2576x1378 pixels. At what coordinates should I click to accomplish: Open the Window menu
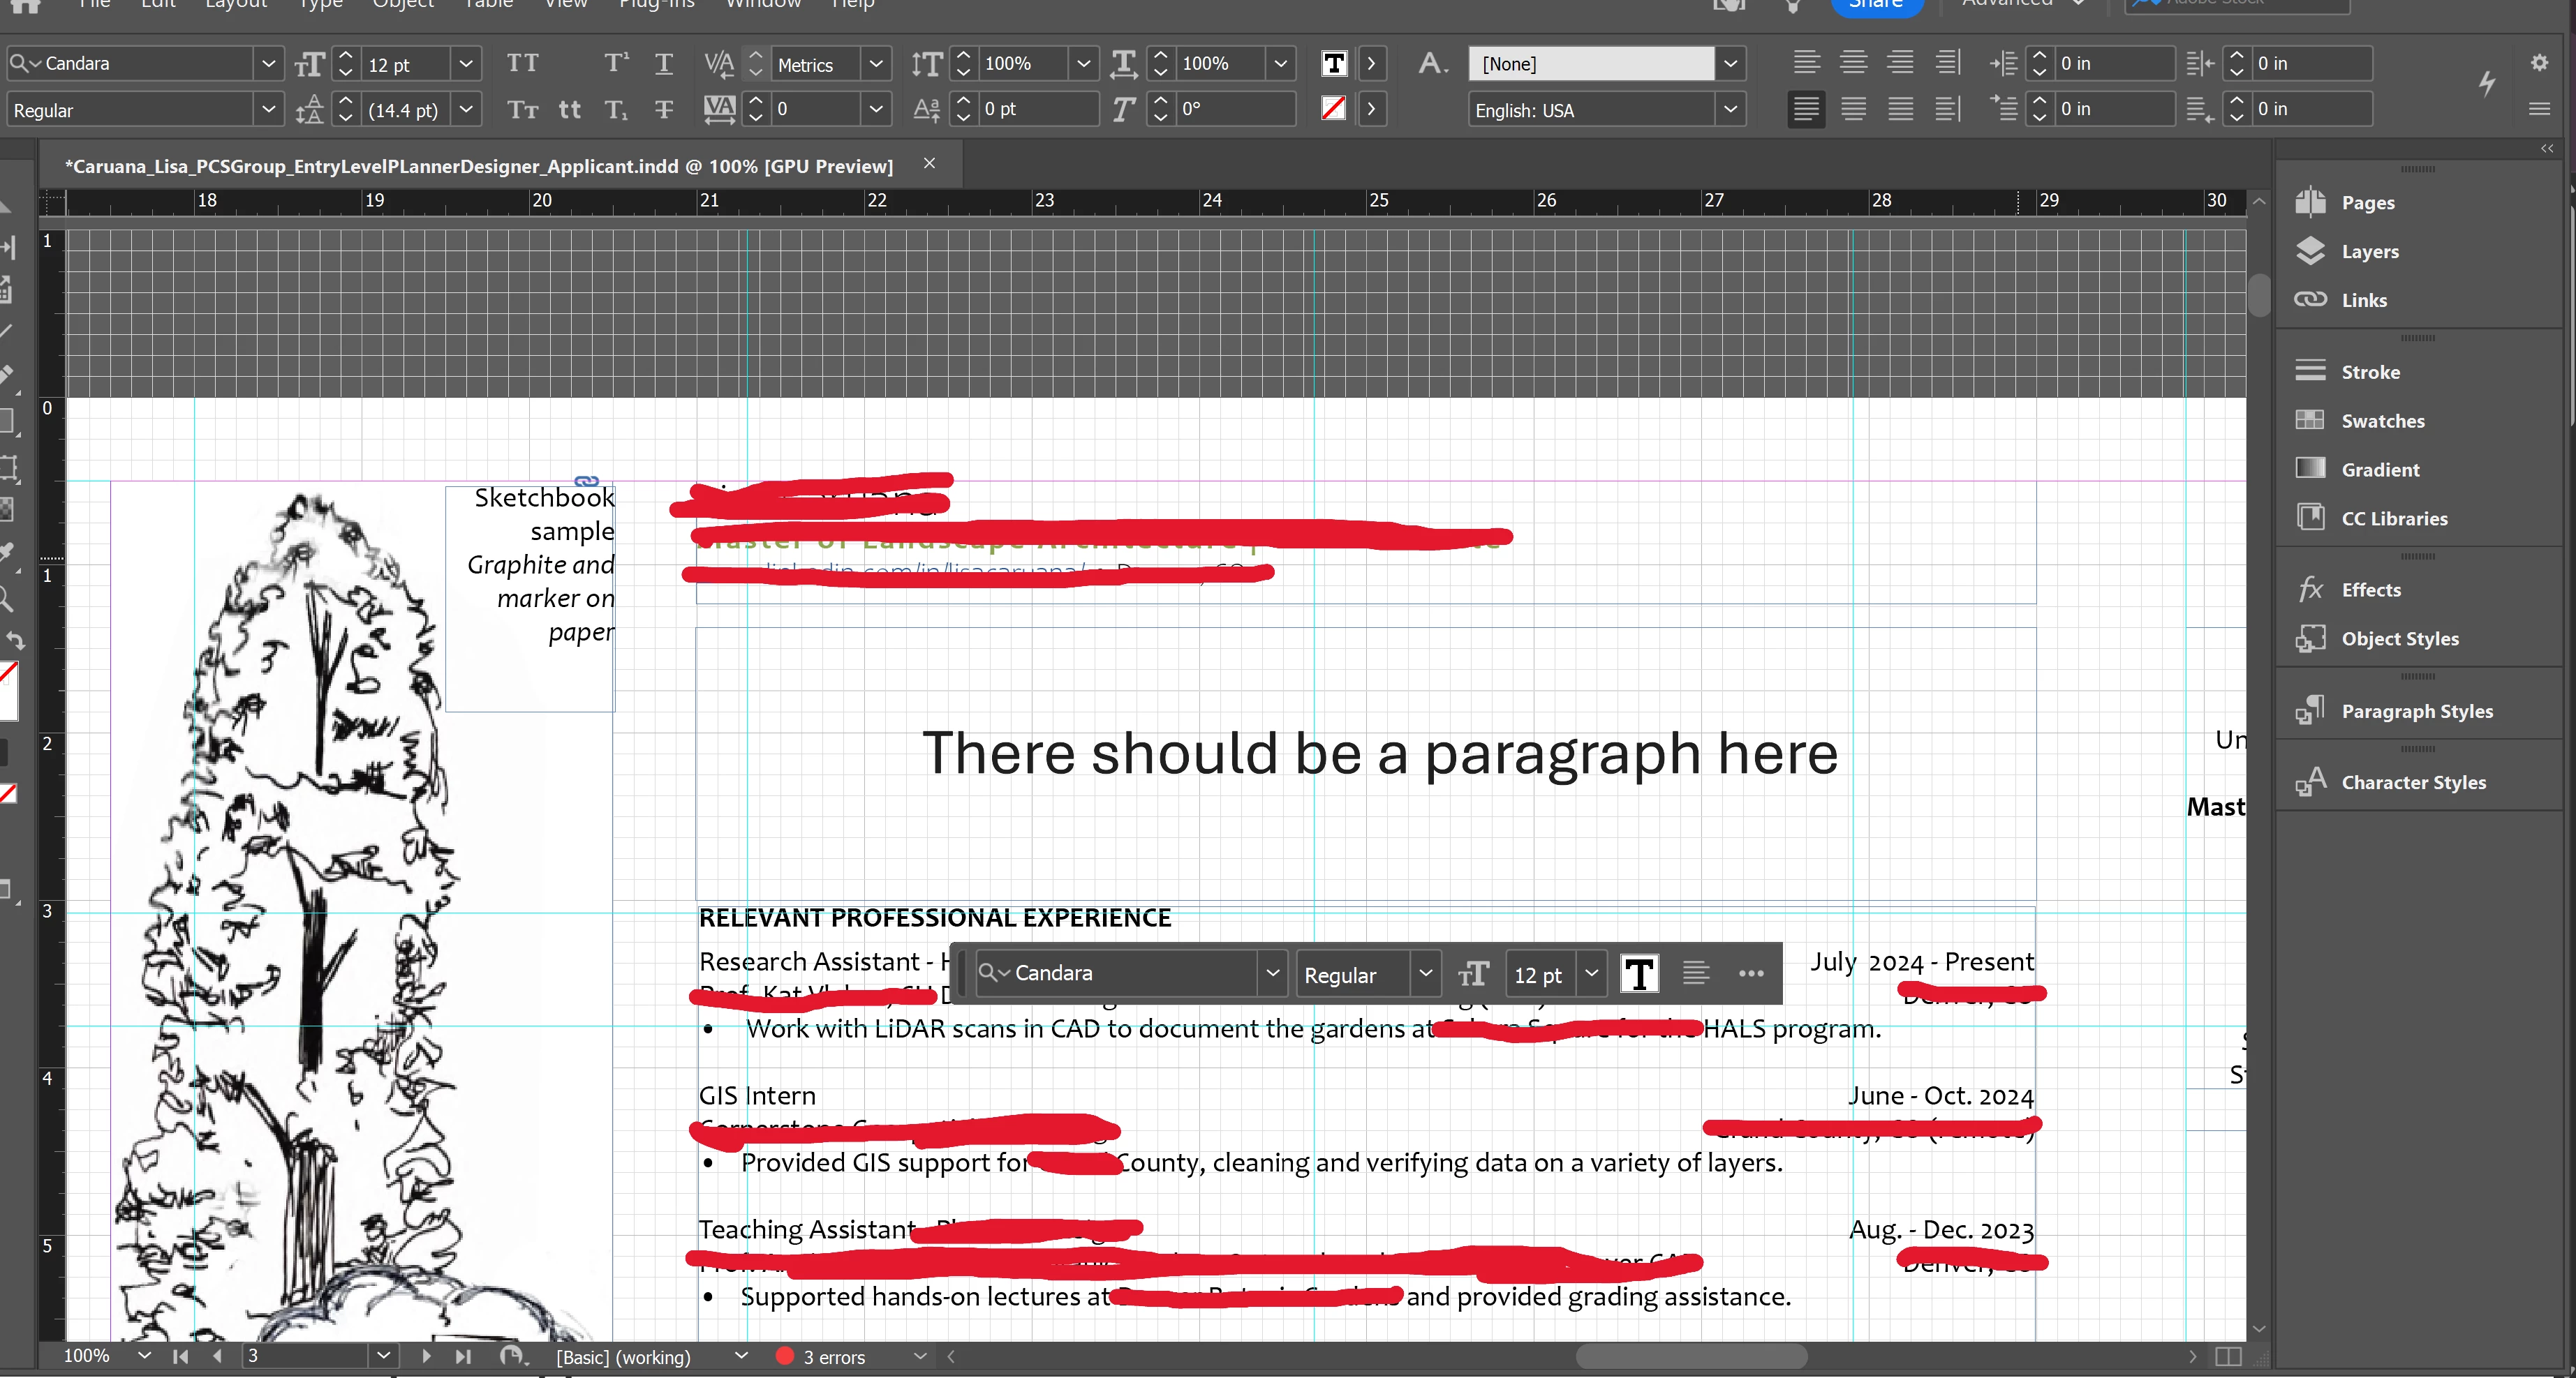763,4
